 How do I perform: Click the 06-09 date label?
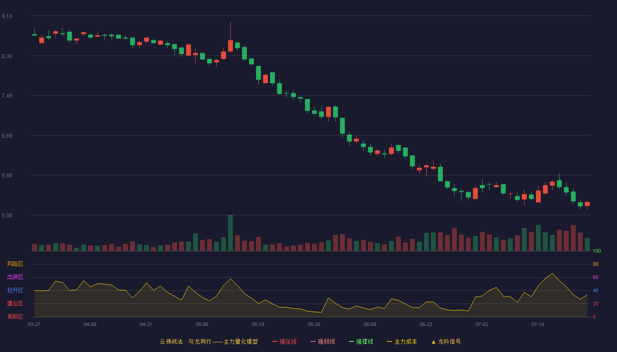370,324
